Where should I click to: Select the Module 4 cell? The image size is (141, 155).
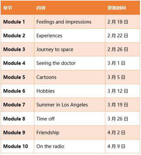pos(17,63)
